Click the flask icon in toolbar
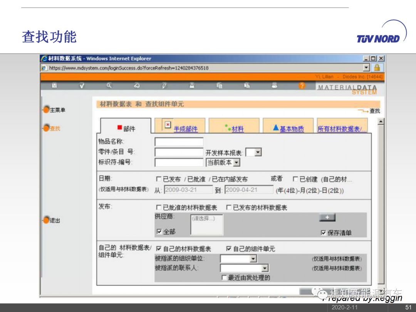The image size is (416, 312). coord(192,86)
